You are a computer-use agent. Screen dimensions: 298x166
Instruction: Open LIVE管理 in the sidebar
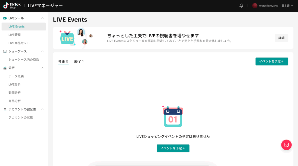15,35
